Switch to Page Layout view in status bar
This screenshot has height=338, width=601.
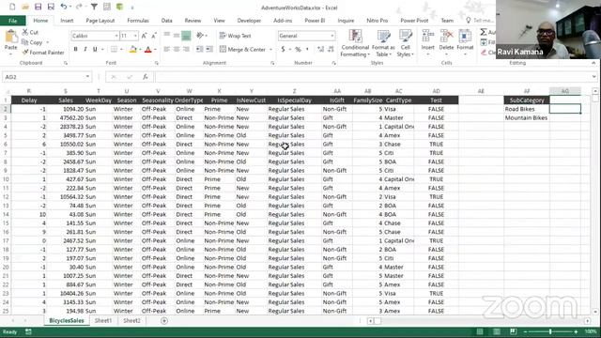497,331
